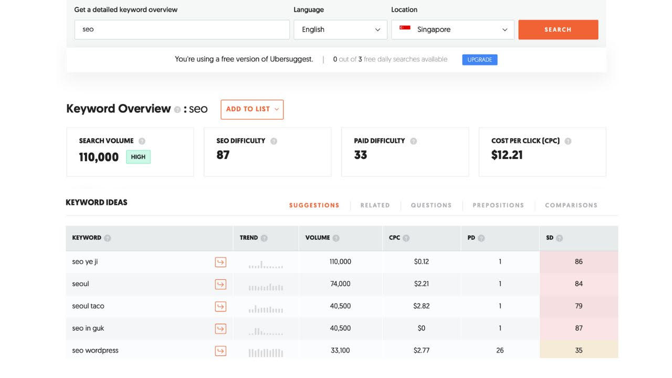Show help for SEO Difficulty
The height and width of the screenshot is (378, 672).
(274, 141)
